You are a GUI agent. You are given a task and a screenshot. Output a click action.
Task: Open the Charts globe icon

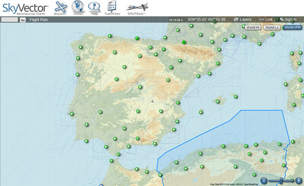pyautogui.click(x=78, y=8)
